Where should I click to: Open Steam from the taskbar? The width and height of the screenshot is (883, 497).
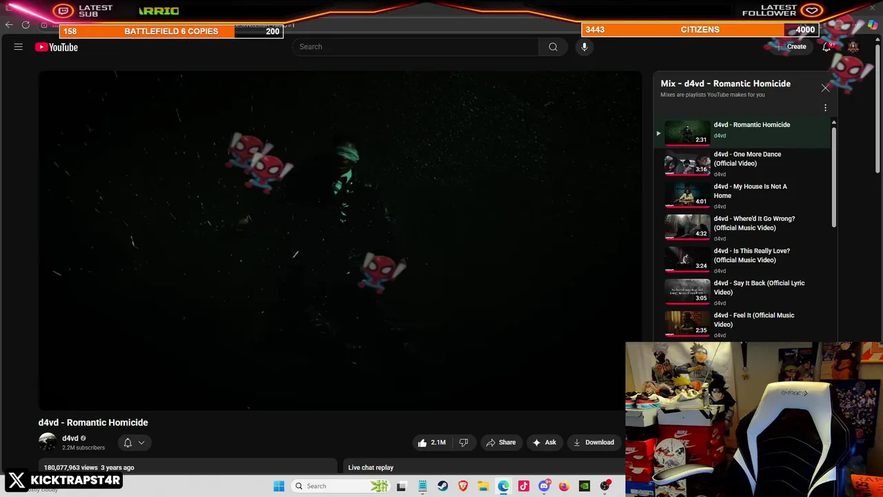pos(443,486)
